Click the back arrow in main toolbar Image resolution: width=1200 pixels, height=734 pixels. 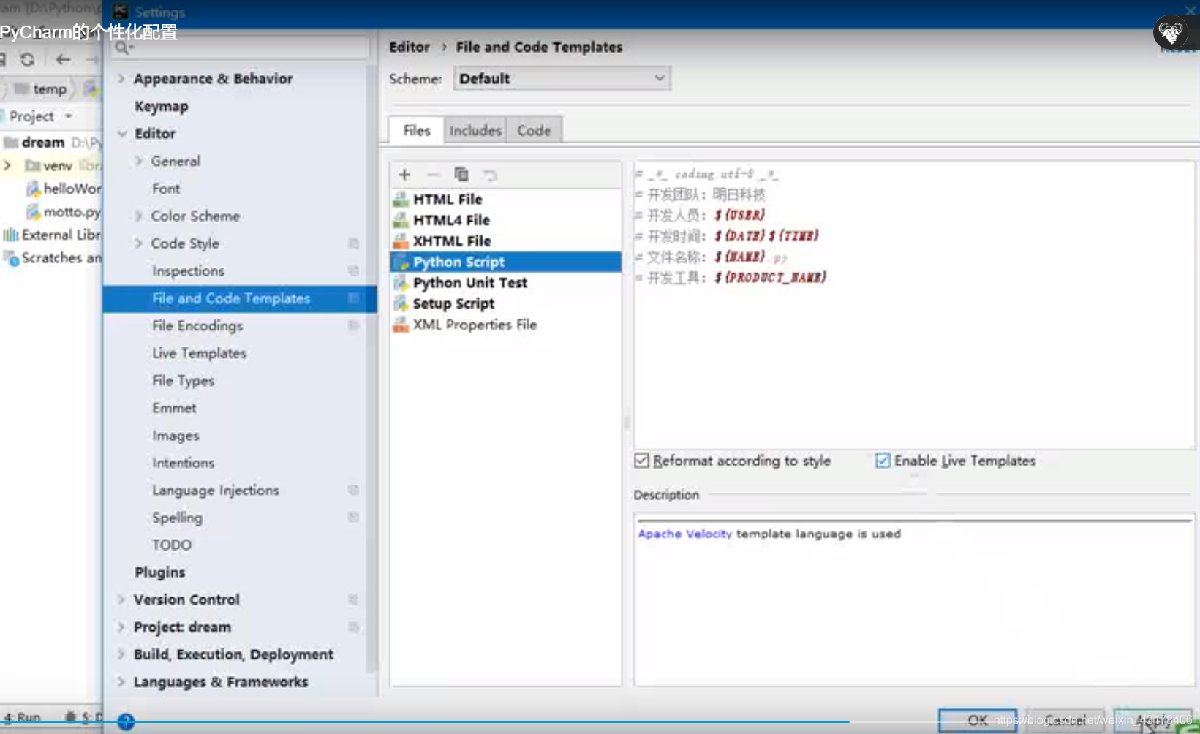click(63, 59)
